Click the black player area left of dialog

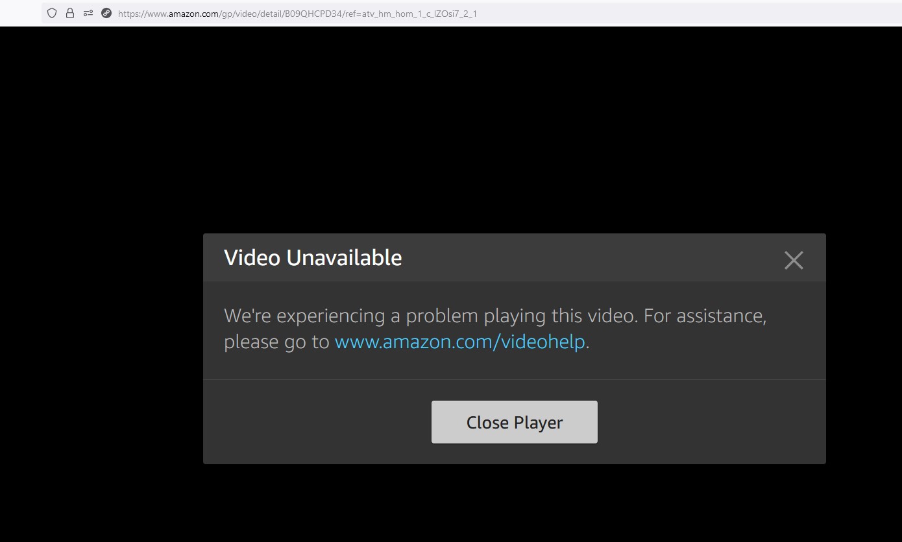101,349
